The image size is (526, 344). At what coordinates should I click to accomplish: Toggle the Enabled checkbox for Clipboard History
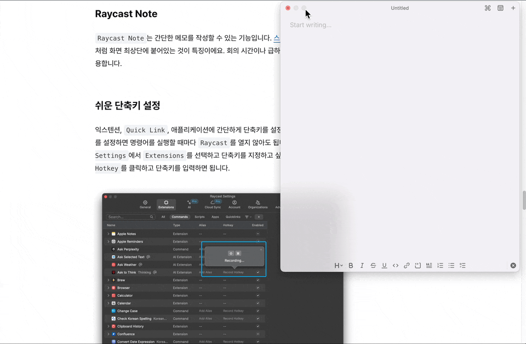point(258,326)
